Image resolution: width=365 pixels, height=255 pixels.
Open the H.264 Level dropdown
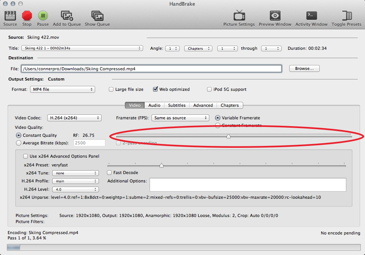[75, 190]
